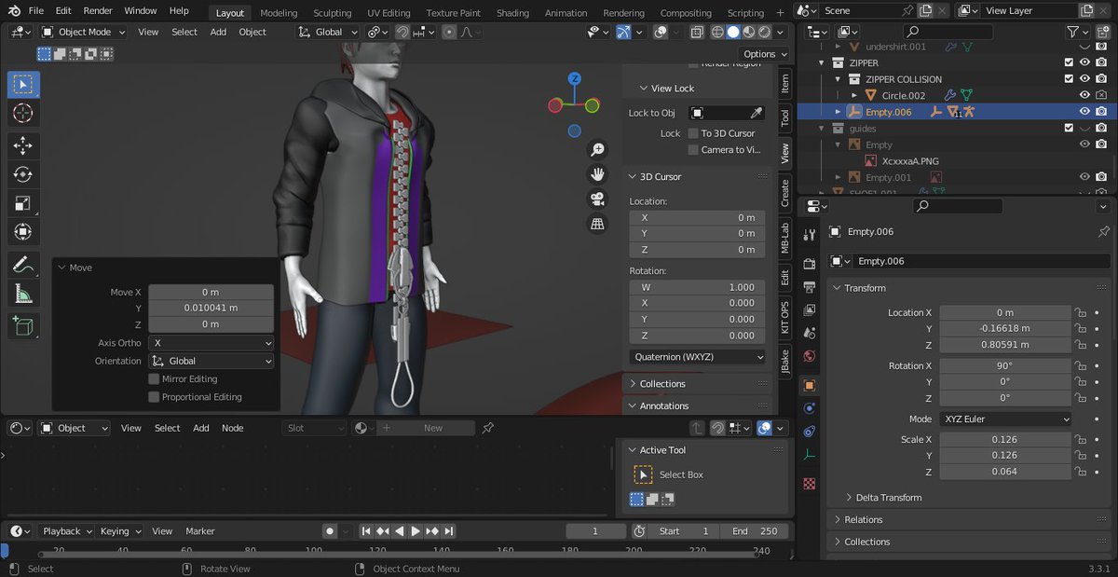Open the Global transform orientation dropdown
This screenshot has width=1118, height=577.
[x=327, y=32]
